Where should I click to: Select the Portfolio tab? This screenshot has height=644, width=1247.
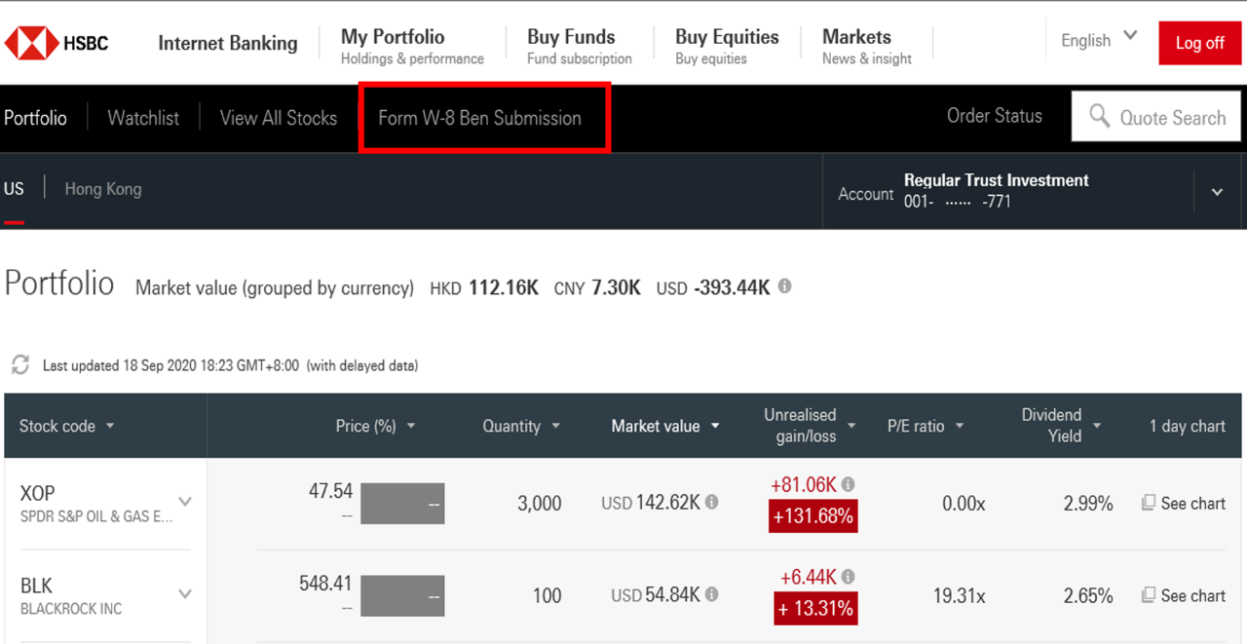(x=35, y=118)
